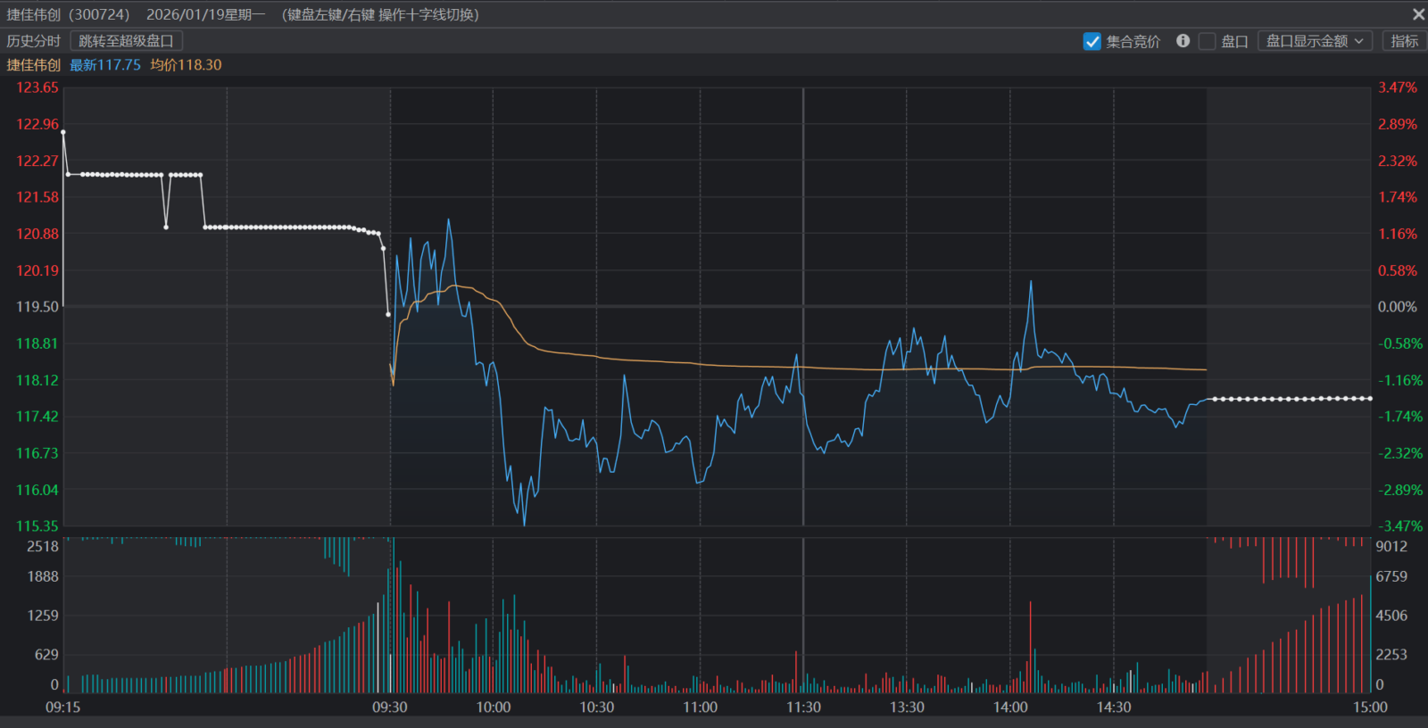The image size is (1428, 728).
Task: Open the 盘口显示金额 dropdown
Action: 1315,41
